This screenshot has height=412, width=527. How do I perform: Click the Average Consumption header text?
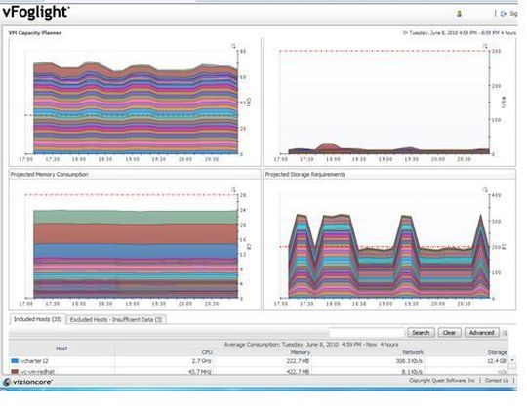pyautogui.click(x=311, y=345)
